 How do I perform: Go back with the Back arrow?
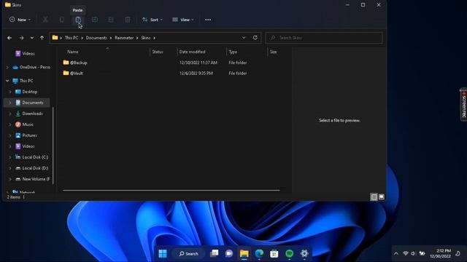pos(9,38)
